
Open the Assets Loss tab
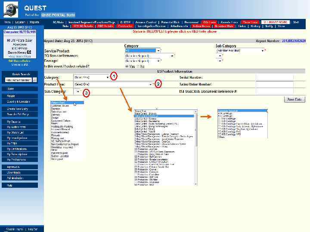(x=229, y=22)
